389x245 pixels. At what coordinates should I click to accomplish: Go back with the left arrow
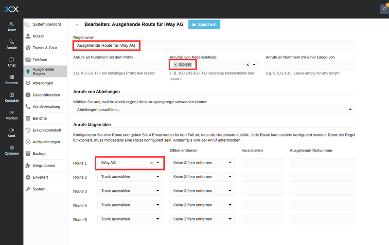78,24
